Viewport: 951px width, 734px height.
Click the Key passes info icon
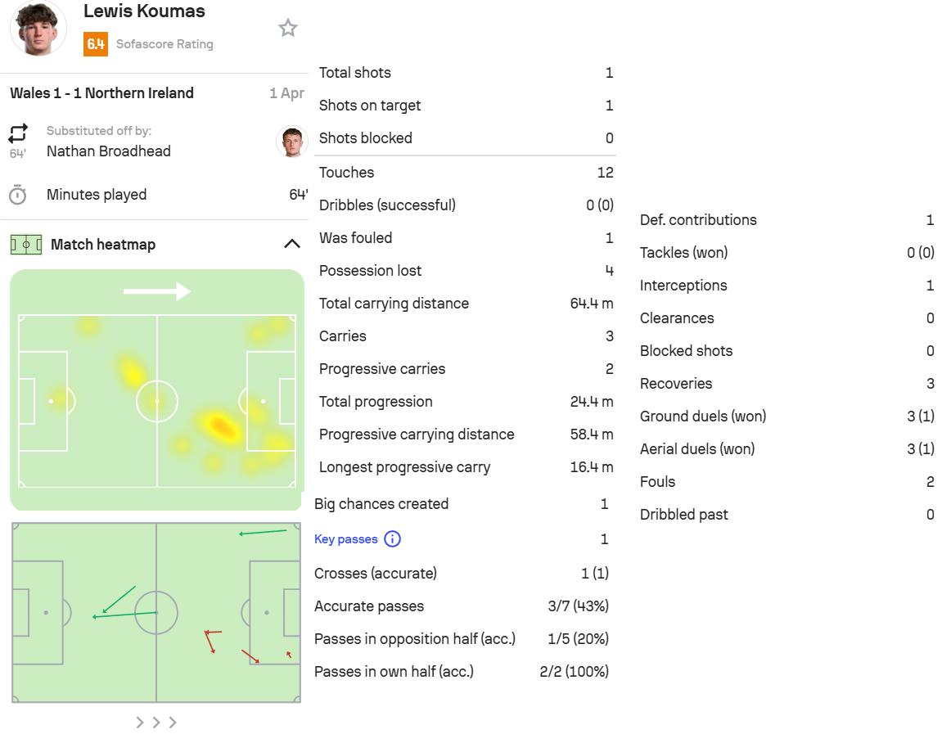point(393,539)
